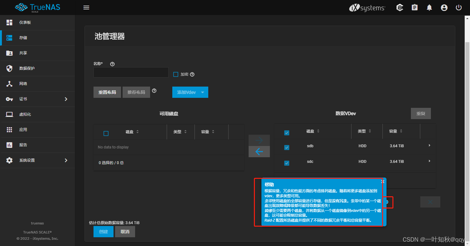
Task: Click the 'No data to display' text
Action: (x=113, y=147)
